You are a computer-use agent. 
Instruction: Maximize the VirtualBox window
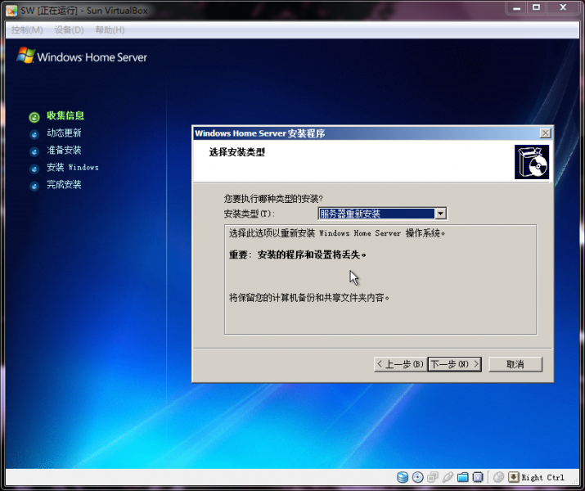(536, 8)
